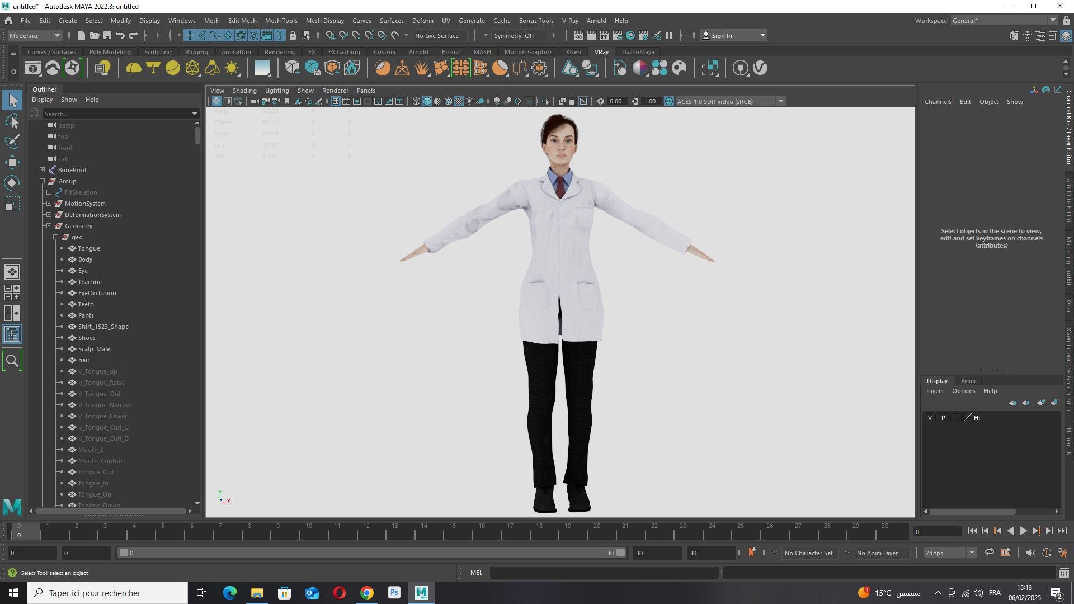
Task: Open the Workspace General dropdown
Action: [x=1004, y=20]
